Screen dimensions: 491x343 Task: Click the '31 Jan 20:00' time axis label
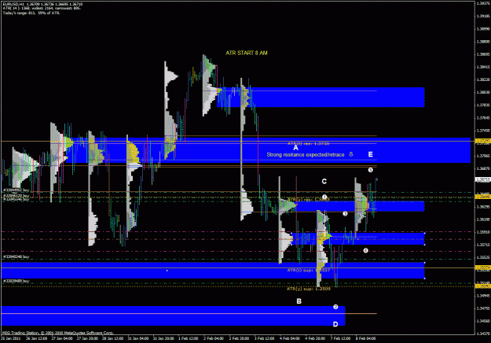[x=163, y=338]
